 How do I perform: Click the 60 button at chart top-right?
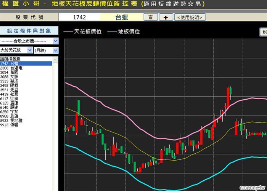pyautogui.click(x=264, y=32)
